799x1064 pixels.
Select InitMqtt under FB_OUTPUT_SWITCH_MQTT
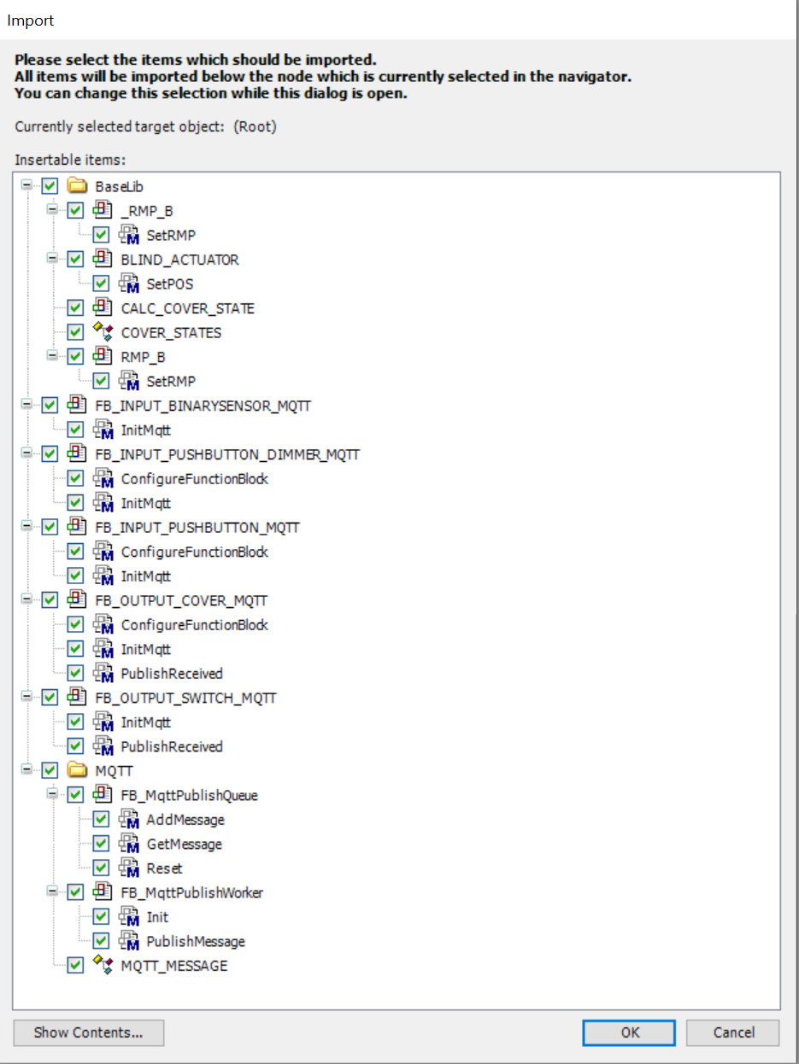click(x=146, y=722)
